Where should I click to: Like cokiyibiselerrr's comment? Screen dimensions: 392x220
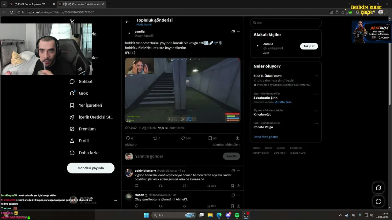click(184, 186)
